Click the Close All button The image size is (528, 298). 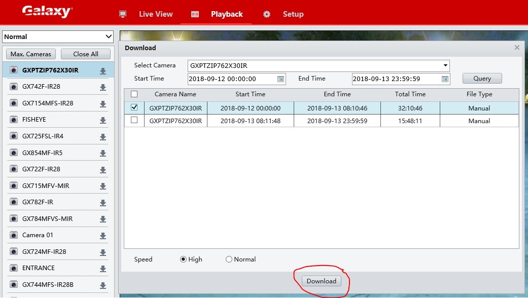coord(86,54)
